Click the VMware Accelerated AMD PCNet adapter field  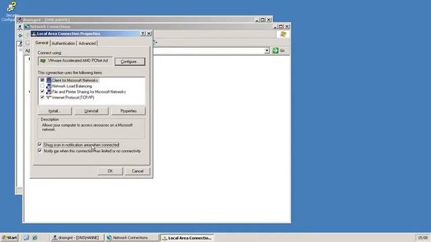[x=75, y=61]
